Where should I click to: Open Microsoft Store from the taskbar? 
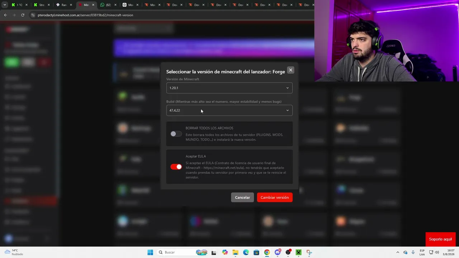(x=256, y=252)
